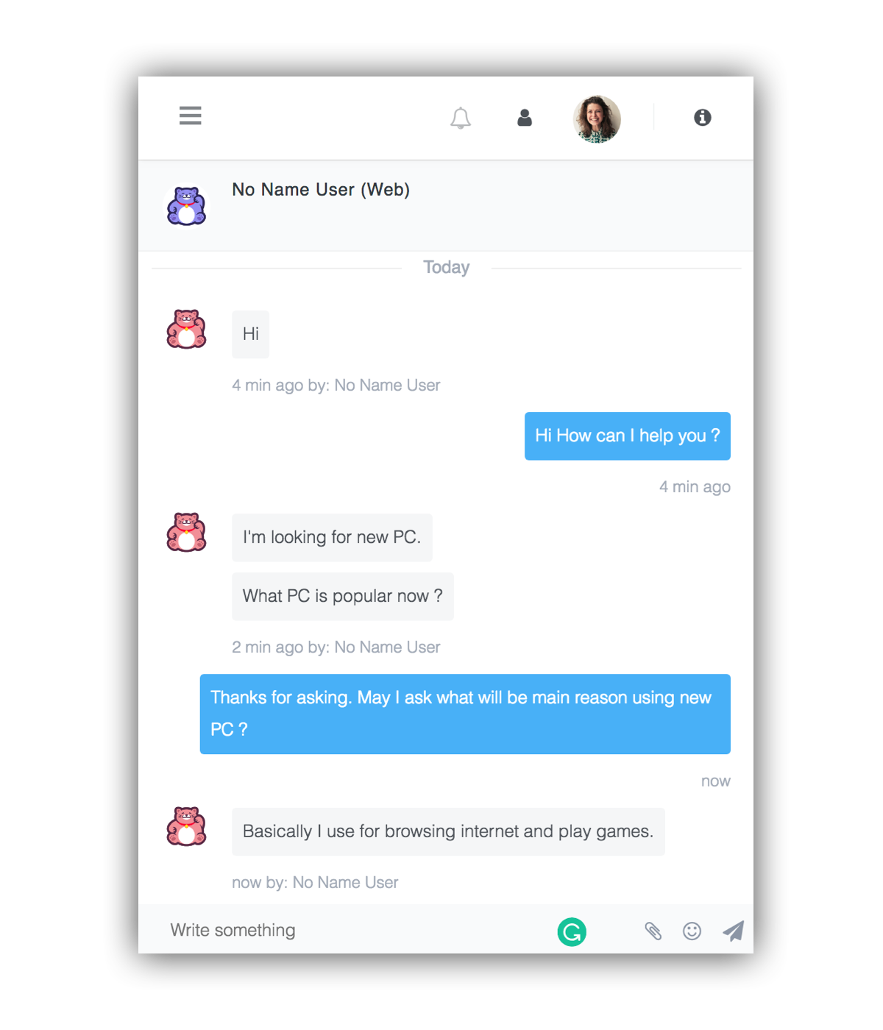Attach a file with the paperclip icon
This screenshot has height=1030, width=883.
(x=653, y=931)
